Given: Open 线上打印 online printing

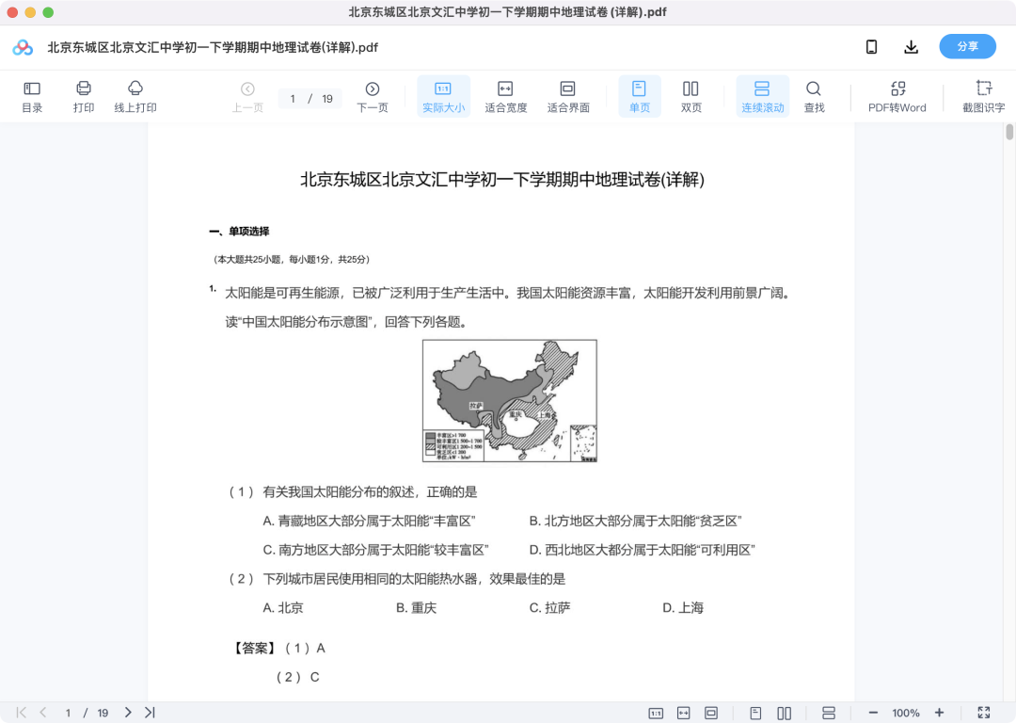Looking at the screenshot, I should point(135,97).
